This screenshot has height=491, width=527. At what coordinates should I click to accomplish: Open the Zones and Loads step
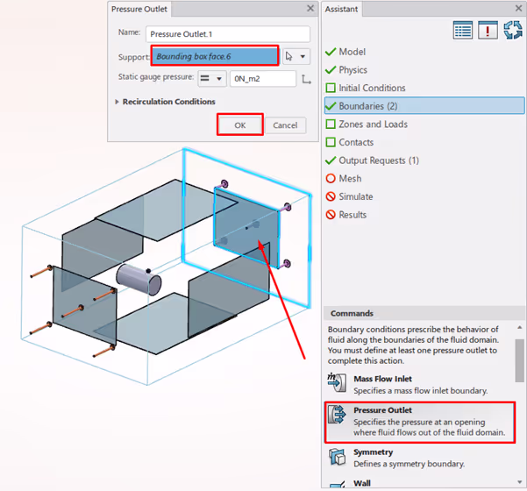(373, 125)
